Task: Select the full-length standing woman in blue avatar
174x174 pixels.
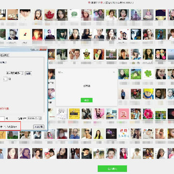Action: [x=124, y=94]
